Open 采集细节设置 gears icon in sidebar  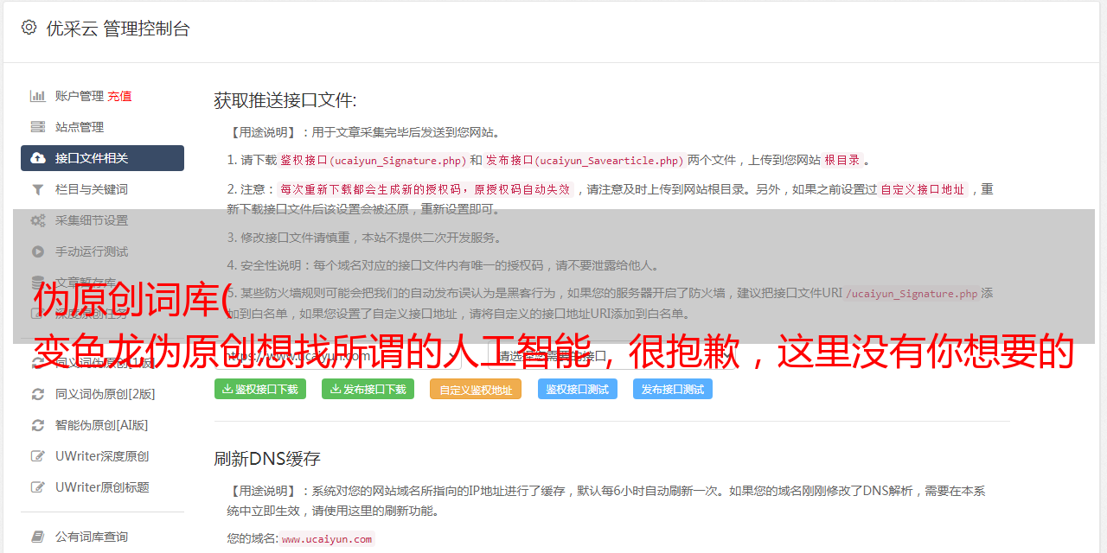[x=38, y=220]
